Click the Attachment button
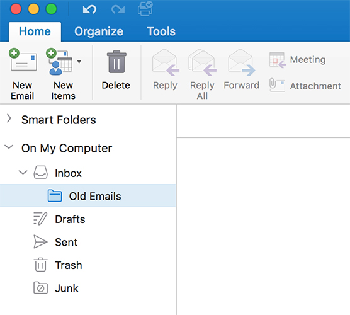This screenshot has width=350, height=315. (305, 86)
